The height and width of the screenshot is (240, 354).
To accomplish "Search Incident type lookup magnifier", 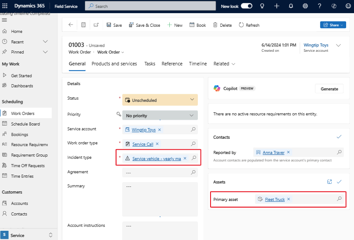I will [x=194, y=158].
